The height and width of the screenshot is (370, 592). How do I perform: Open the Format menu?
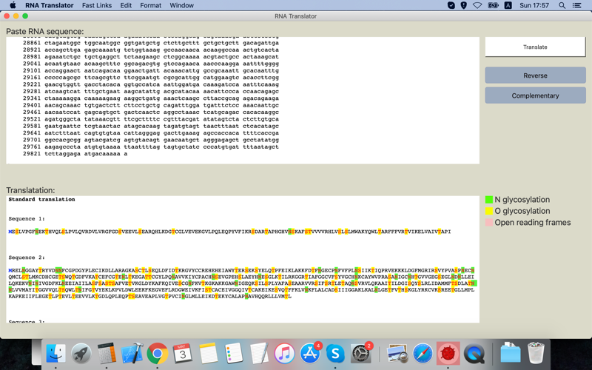click(x=150, y=5)
